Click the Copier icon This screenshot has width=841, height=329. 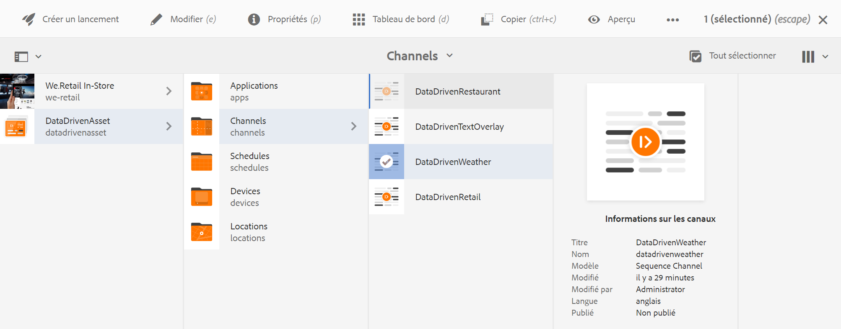(487, 19)
